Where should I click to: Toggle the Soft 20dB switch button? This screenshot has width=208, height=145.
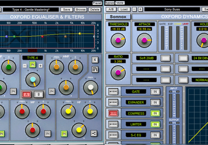(x=165, y=58)
